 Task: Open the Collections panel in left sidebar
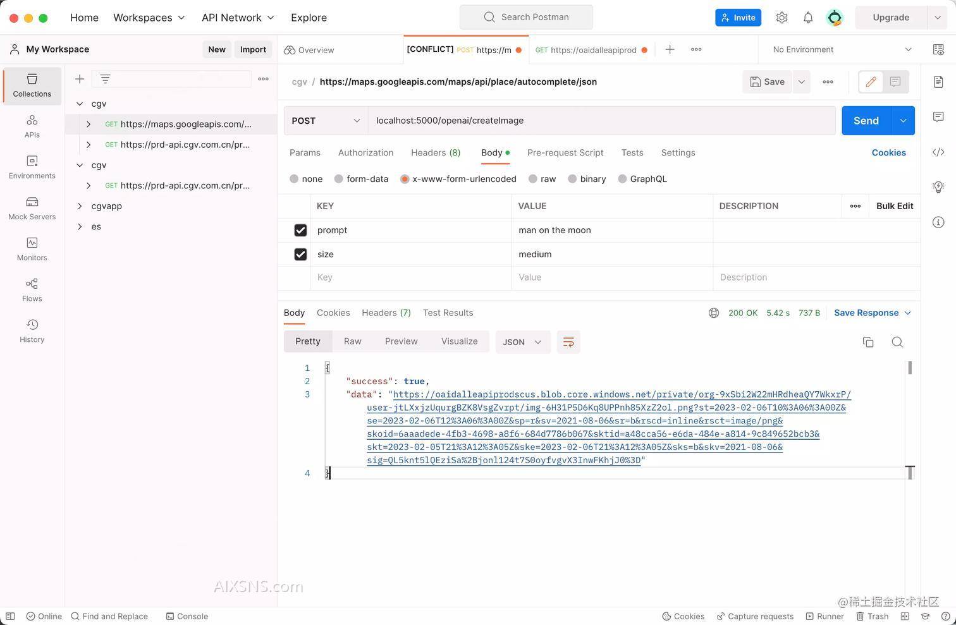(32, 85)
